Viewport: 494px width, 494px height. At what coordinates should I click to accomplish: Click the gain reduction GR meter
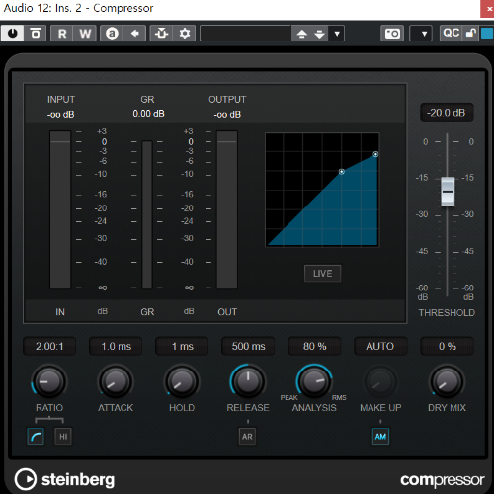tap(147, 214)
